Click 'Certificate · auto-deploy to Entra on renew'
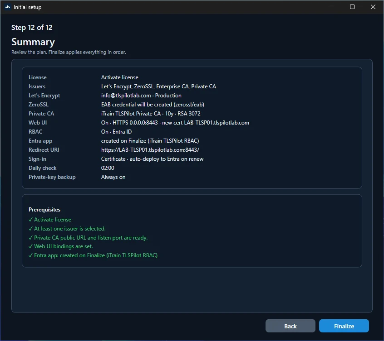The width and height of the screenshot is (384, 341). pyautogui.click(x=153, y=159)
